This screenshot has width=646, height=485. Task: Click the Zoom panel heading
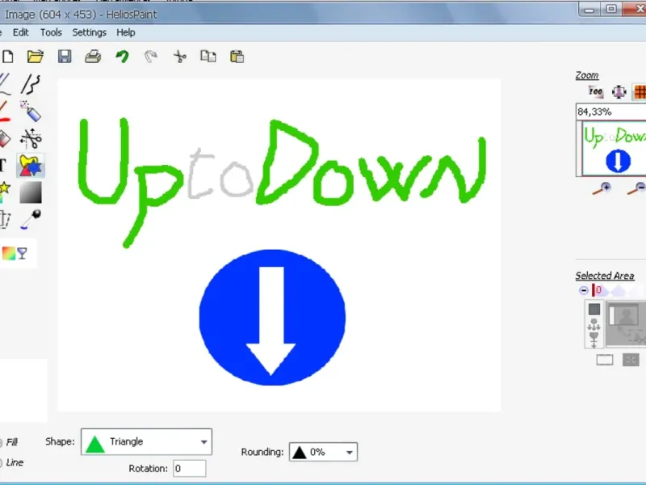[x=587, y=75]
